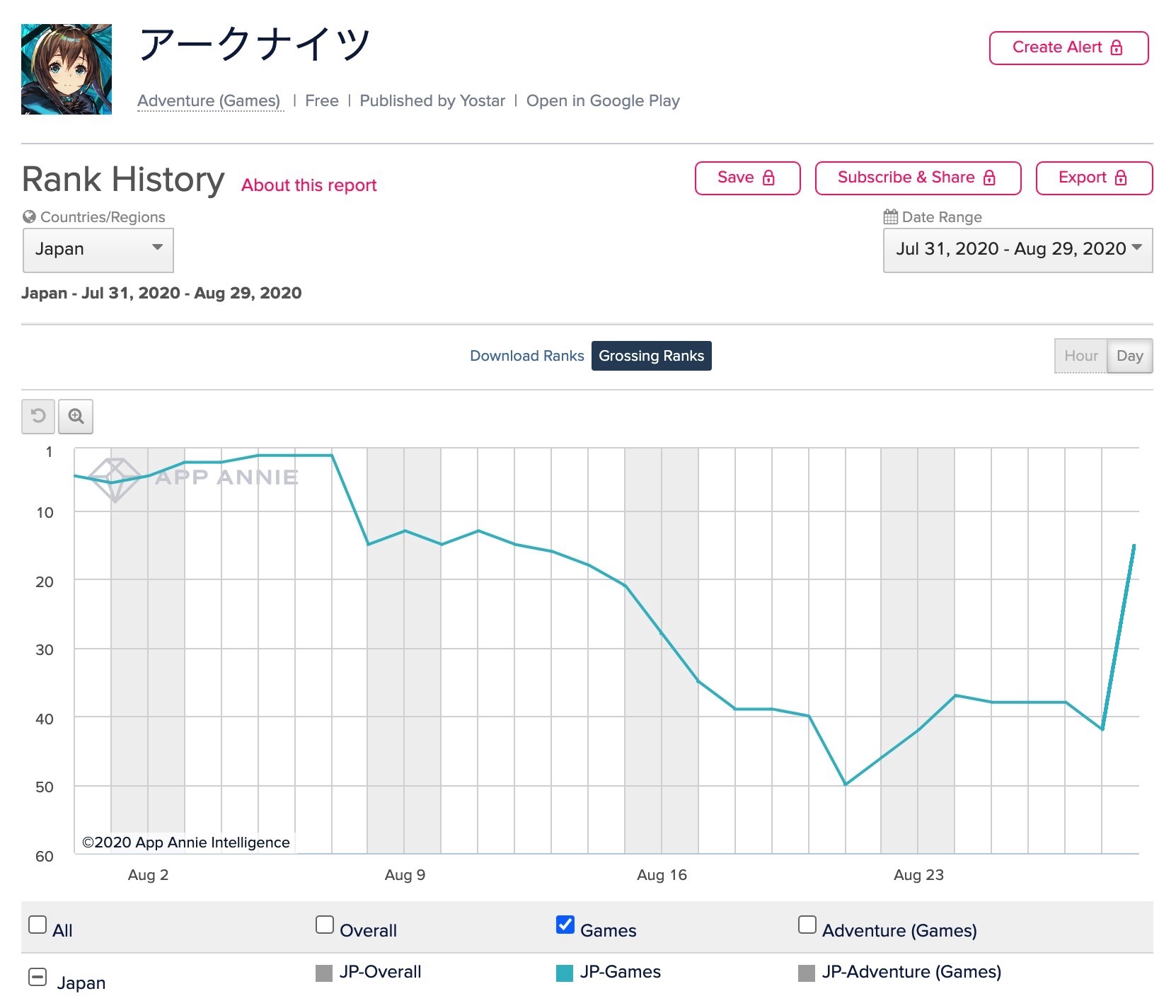Open the Date Range dropdown
The image size is (1176, 996).
[1018, 250]
